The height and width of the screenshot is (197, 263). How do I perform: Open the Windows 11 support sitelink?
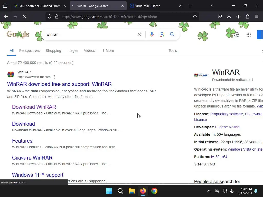(x=38, y=175)
